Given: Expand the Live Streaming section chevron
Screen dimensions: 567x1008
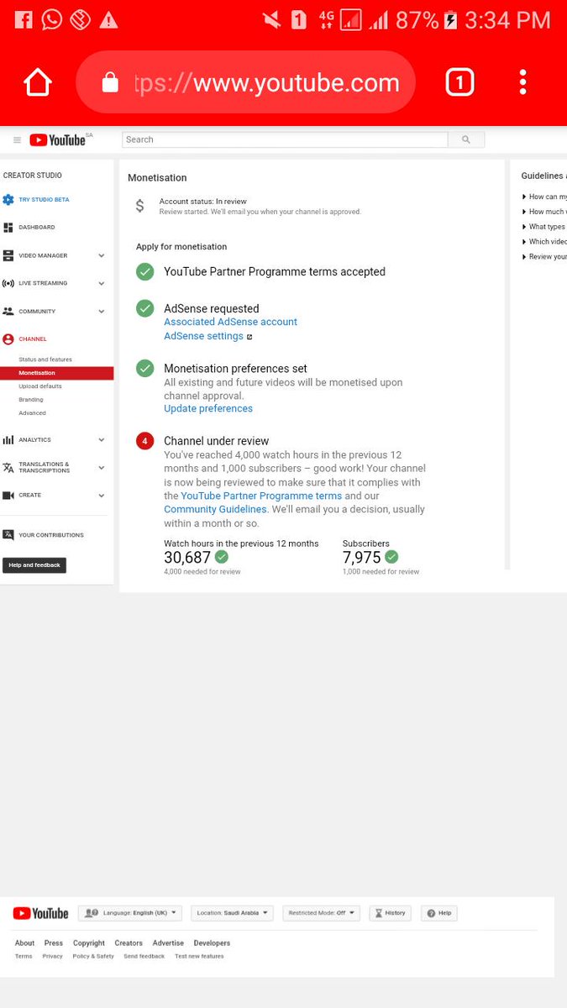Looking at the screenshot, I should point(102,283).
